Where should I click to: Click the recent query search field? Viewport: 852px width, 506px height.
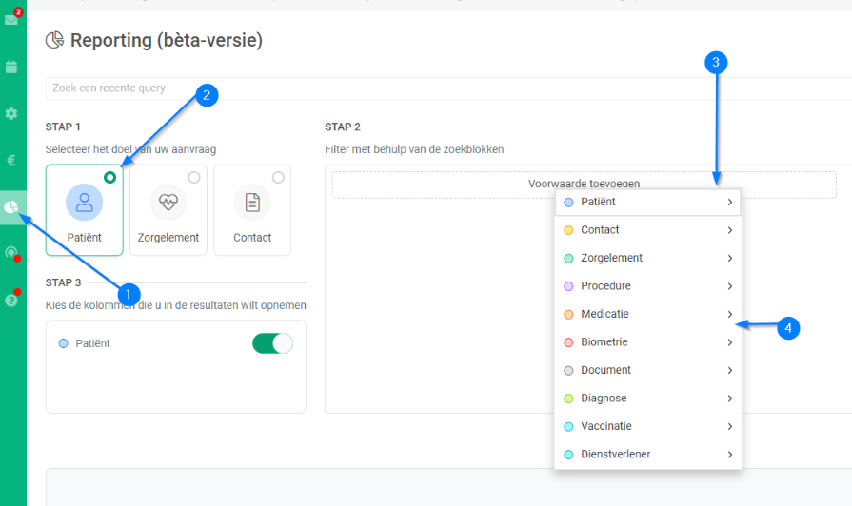click(x=381, y=88)
